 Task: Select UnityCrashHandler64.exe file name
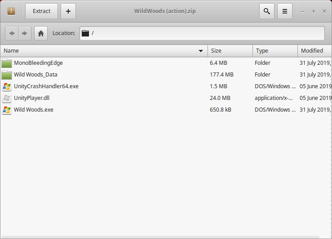[x=46, y=86]
